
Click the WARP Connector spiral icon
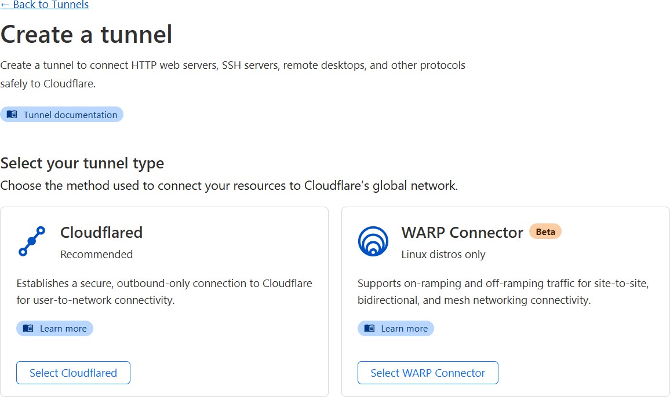click(373, 240)
